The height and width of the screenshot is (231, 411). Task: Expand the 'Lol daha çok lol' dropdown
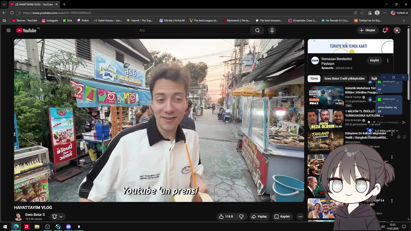pyautogui.click(x=397, y=131)
